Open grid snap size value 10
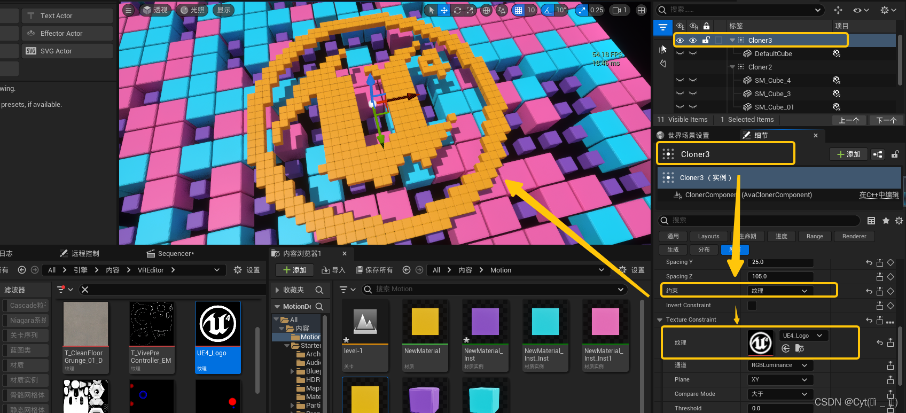 531,10
